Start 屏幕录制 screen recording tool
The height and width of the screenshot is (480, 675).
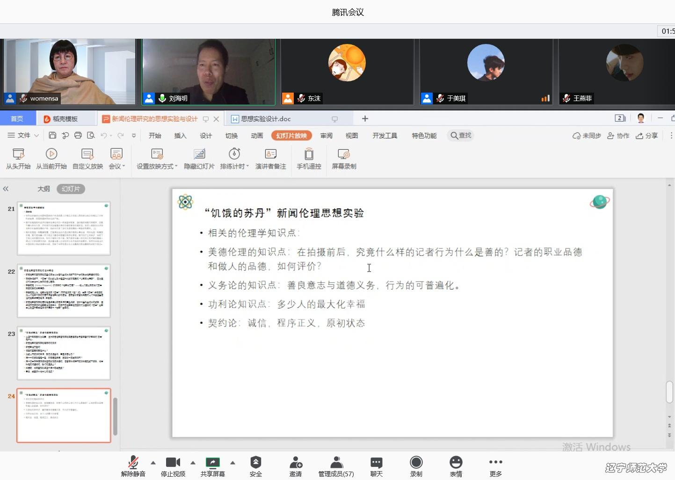tap(344, 154)
